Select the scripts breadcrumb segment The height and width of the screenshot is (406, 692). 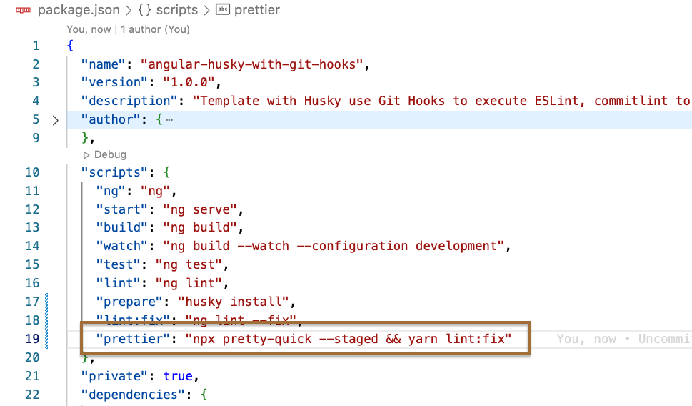coord(179,10)
